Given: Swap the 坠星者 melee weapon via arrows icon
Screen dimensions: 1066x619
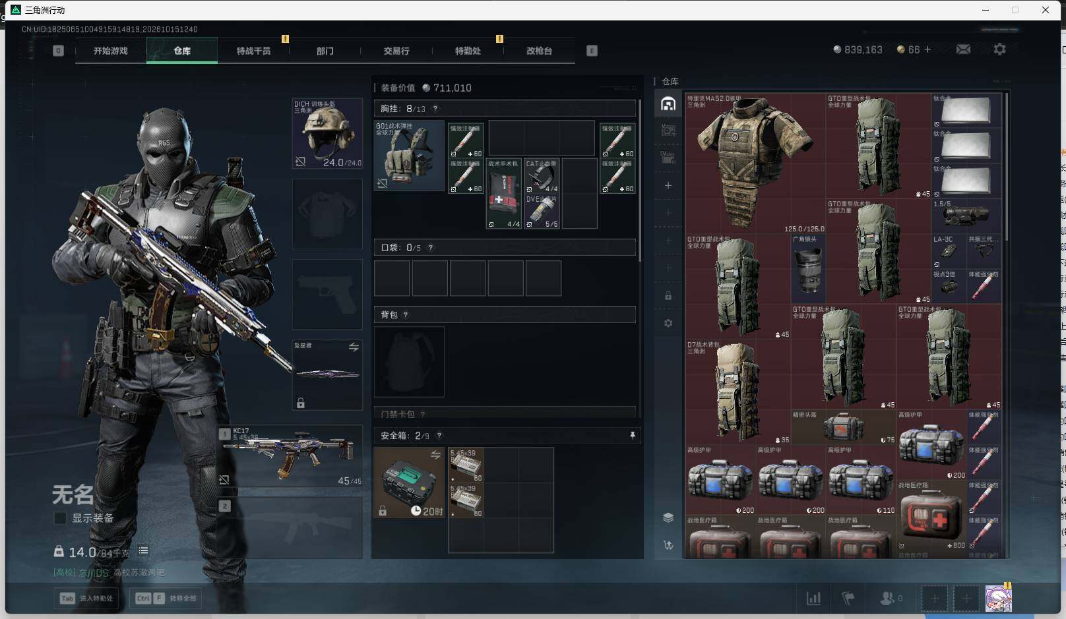Looking at the screenshot, I should [354, 347].
